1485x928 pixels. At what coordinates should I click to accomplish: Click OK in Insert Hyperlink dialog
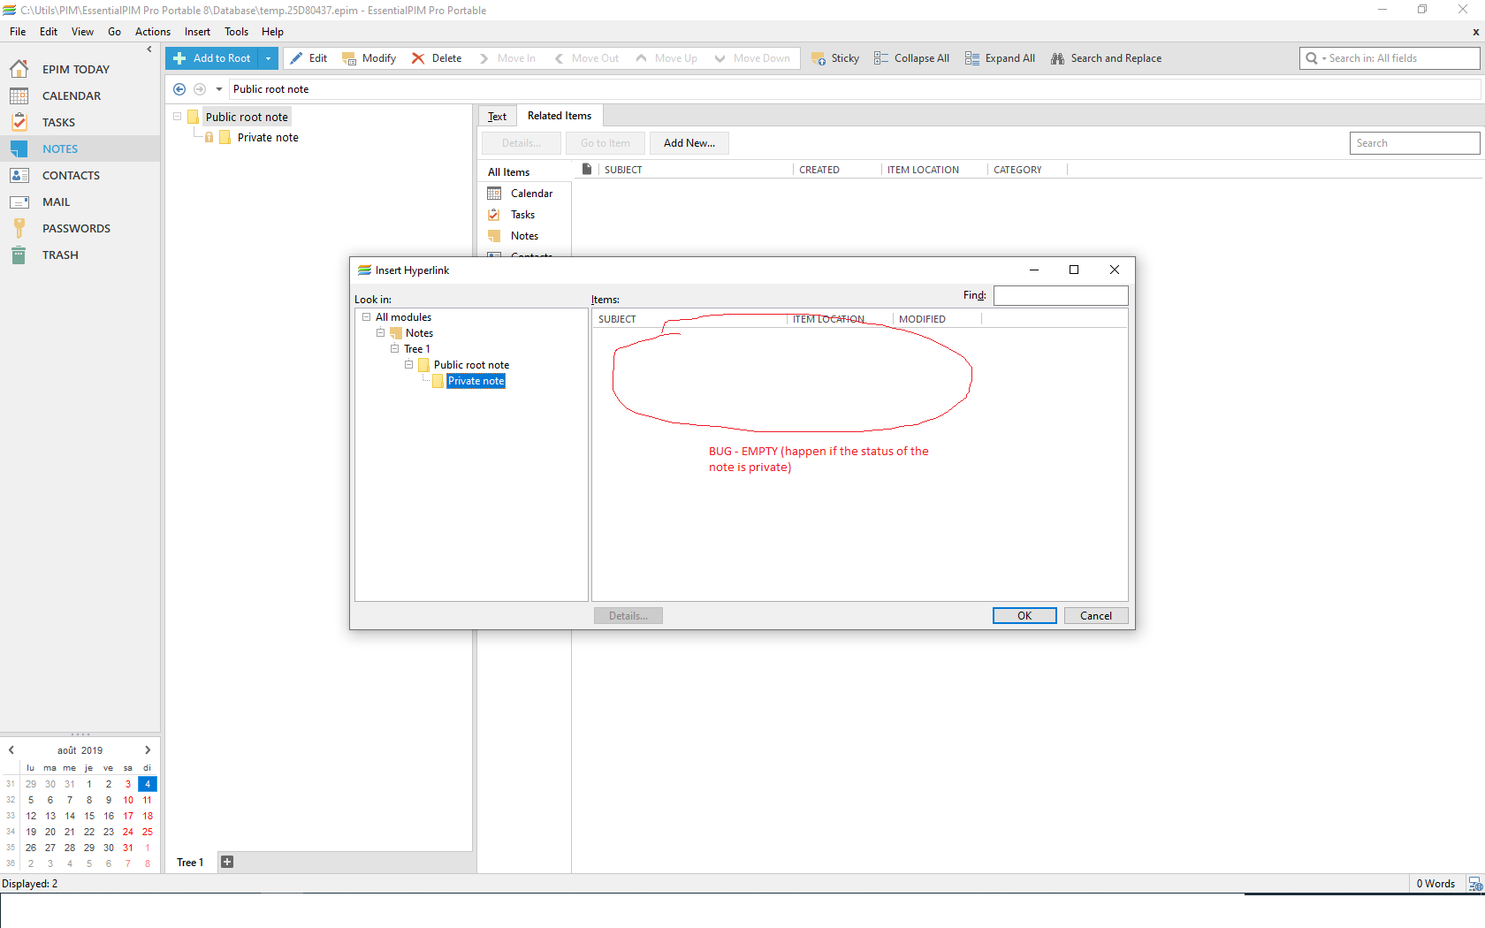1024,616
